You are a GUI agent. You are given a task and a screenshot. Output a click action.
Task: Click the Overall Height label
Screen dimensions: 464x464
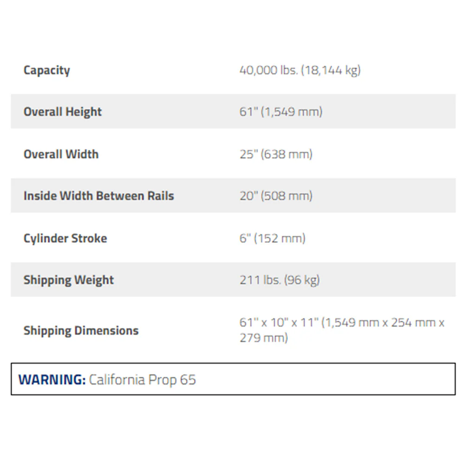(x=63, y=112)
